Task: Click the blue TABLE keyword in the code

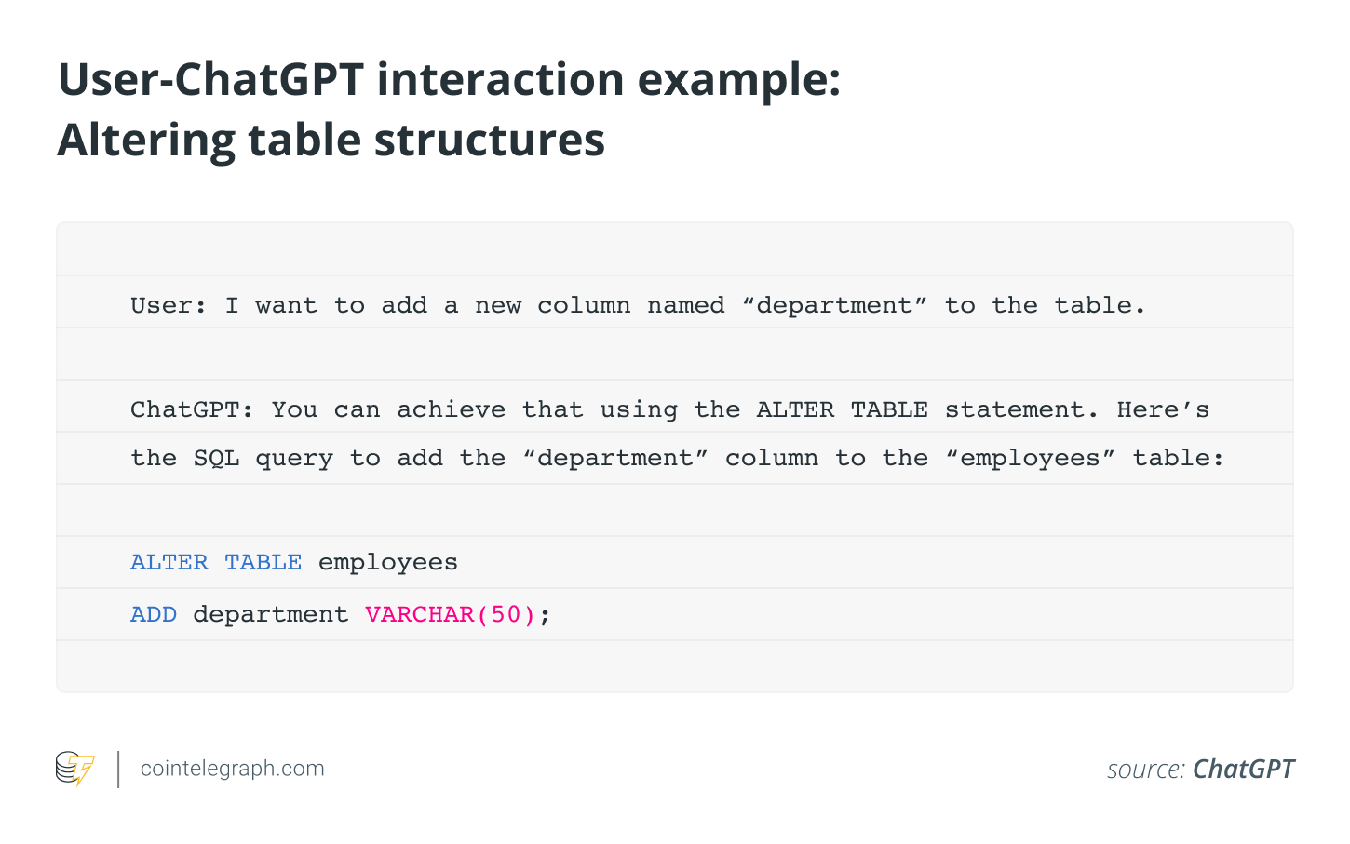Action: point(263,562)
